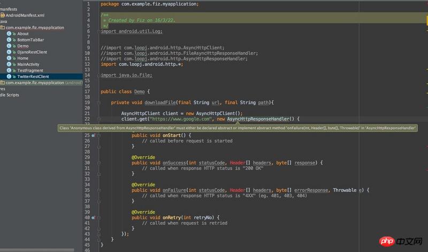Collapse the onStart method fold at line 25
Image resolution: width=428 pixels, height=252 pixels.
click(x=99, y=136)
